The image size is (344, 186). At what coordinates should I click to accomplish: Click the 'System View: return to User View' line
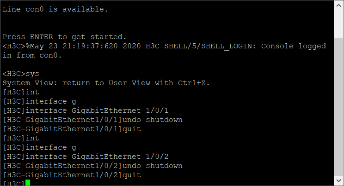coord(106,83)
